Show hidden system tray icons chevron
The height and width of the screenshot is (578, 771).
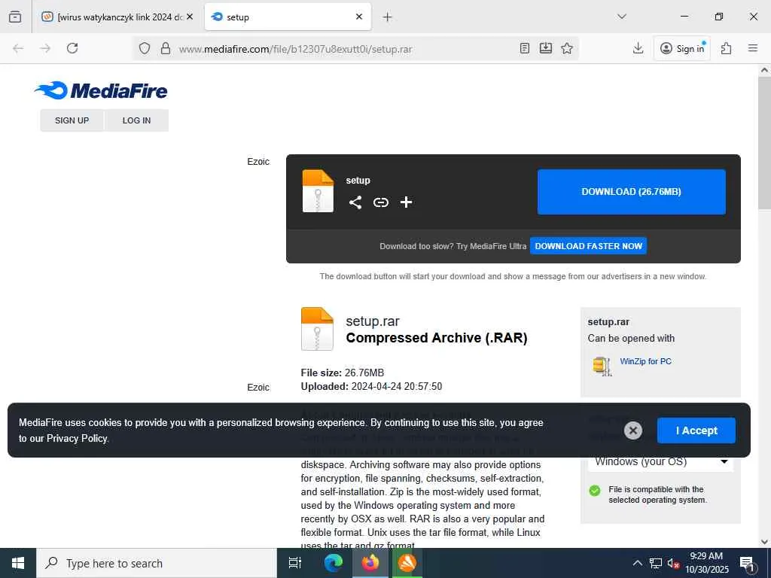[637, 563]
